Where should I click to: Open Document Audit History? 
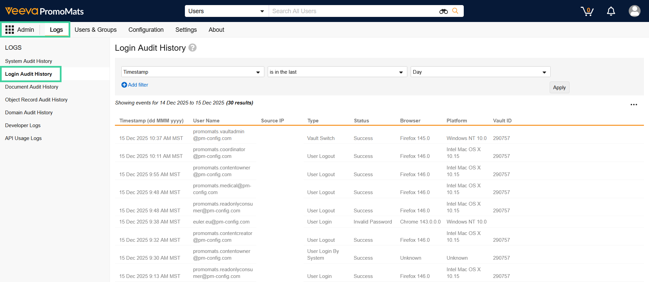[31, 87]
